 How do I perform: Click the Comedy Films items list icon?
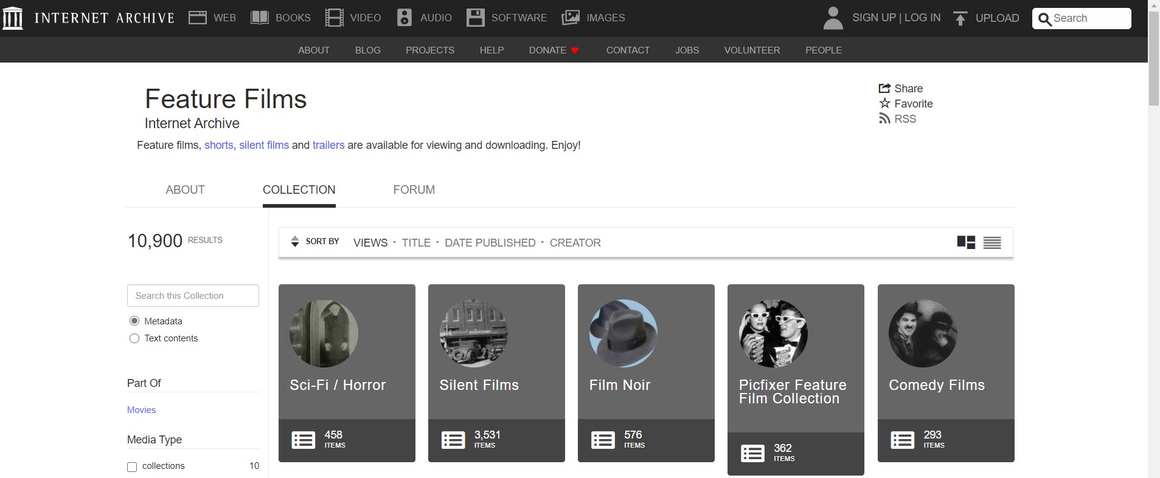[x=902, y=440]
